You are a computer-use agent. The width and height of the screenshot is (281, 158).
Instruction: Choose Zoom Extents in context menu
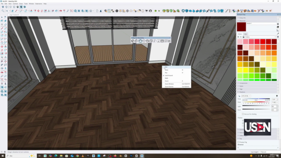coord(177,86)
